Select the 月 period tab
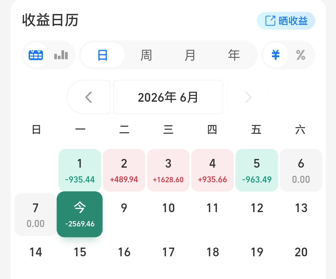This screenshot has width=336, height=279. click(190, 55)
